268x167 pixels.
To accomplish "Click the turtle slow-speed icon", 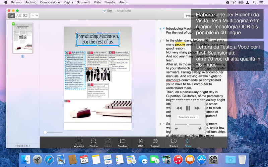I will click(177, 128).
